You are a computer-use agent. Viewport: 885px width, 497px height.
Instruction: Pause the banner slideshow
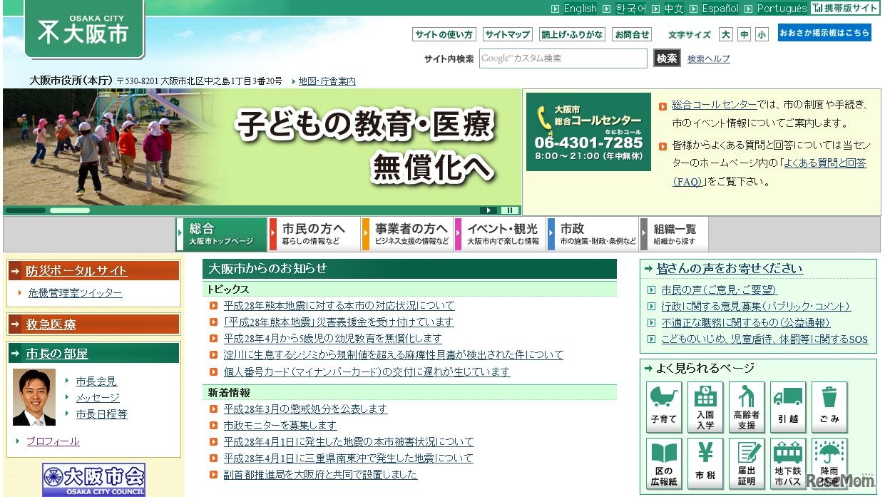[509, 210]
